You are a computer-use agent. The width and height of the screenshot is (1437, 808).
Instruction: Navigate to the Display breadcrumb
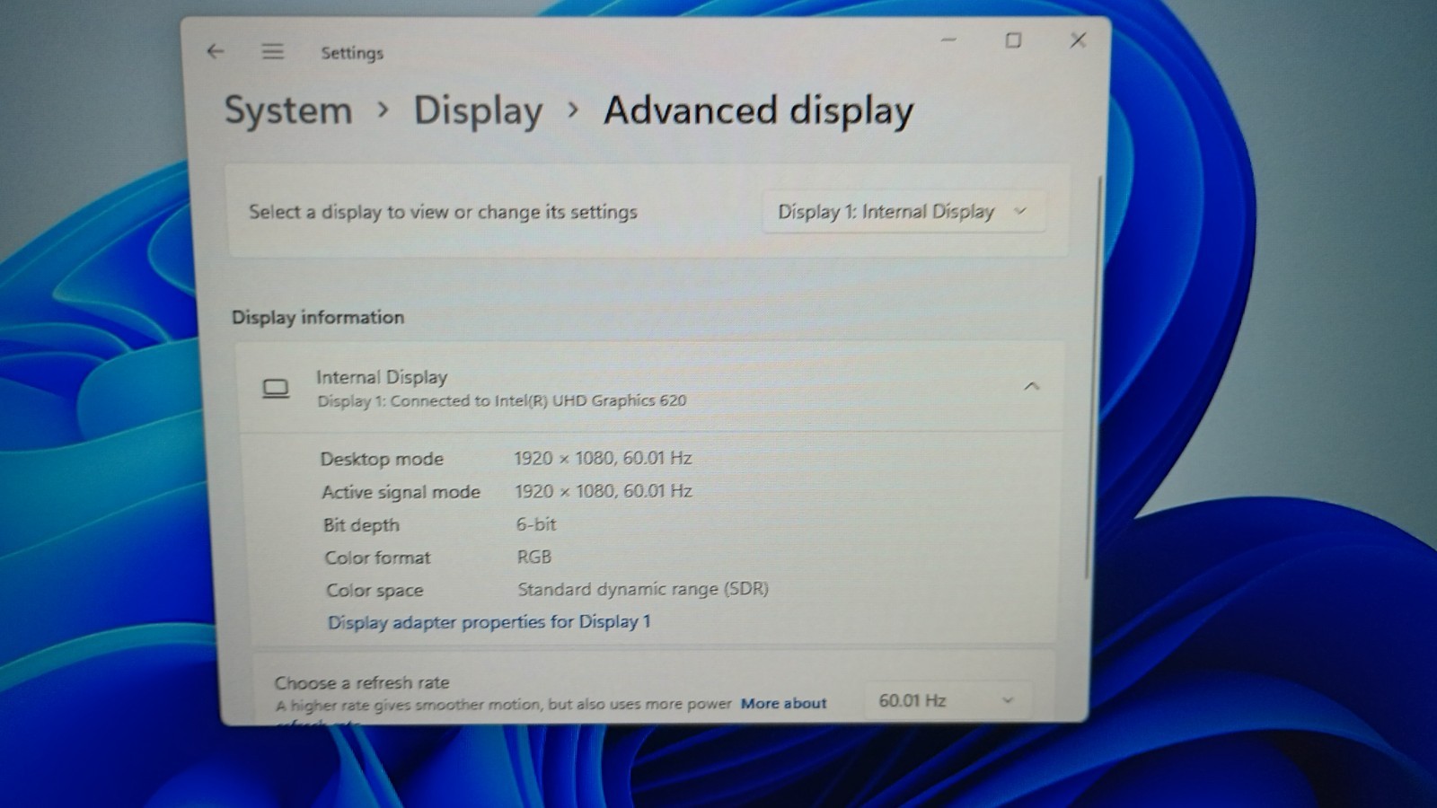478,111
